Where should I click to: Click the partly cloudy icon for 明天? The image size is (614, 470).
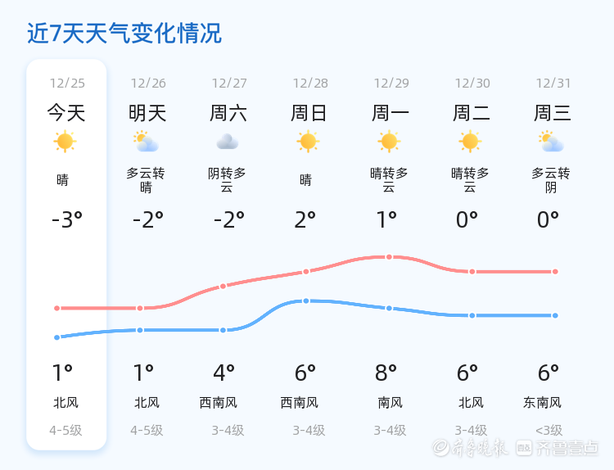[147, 142]
